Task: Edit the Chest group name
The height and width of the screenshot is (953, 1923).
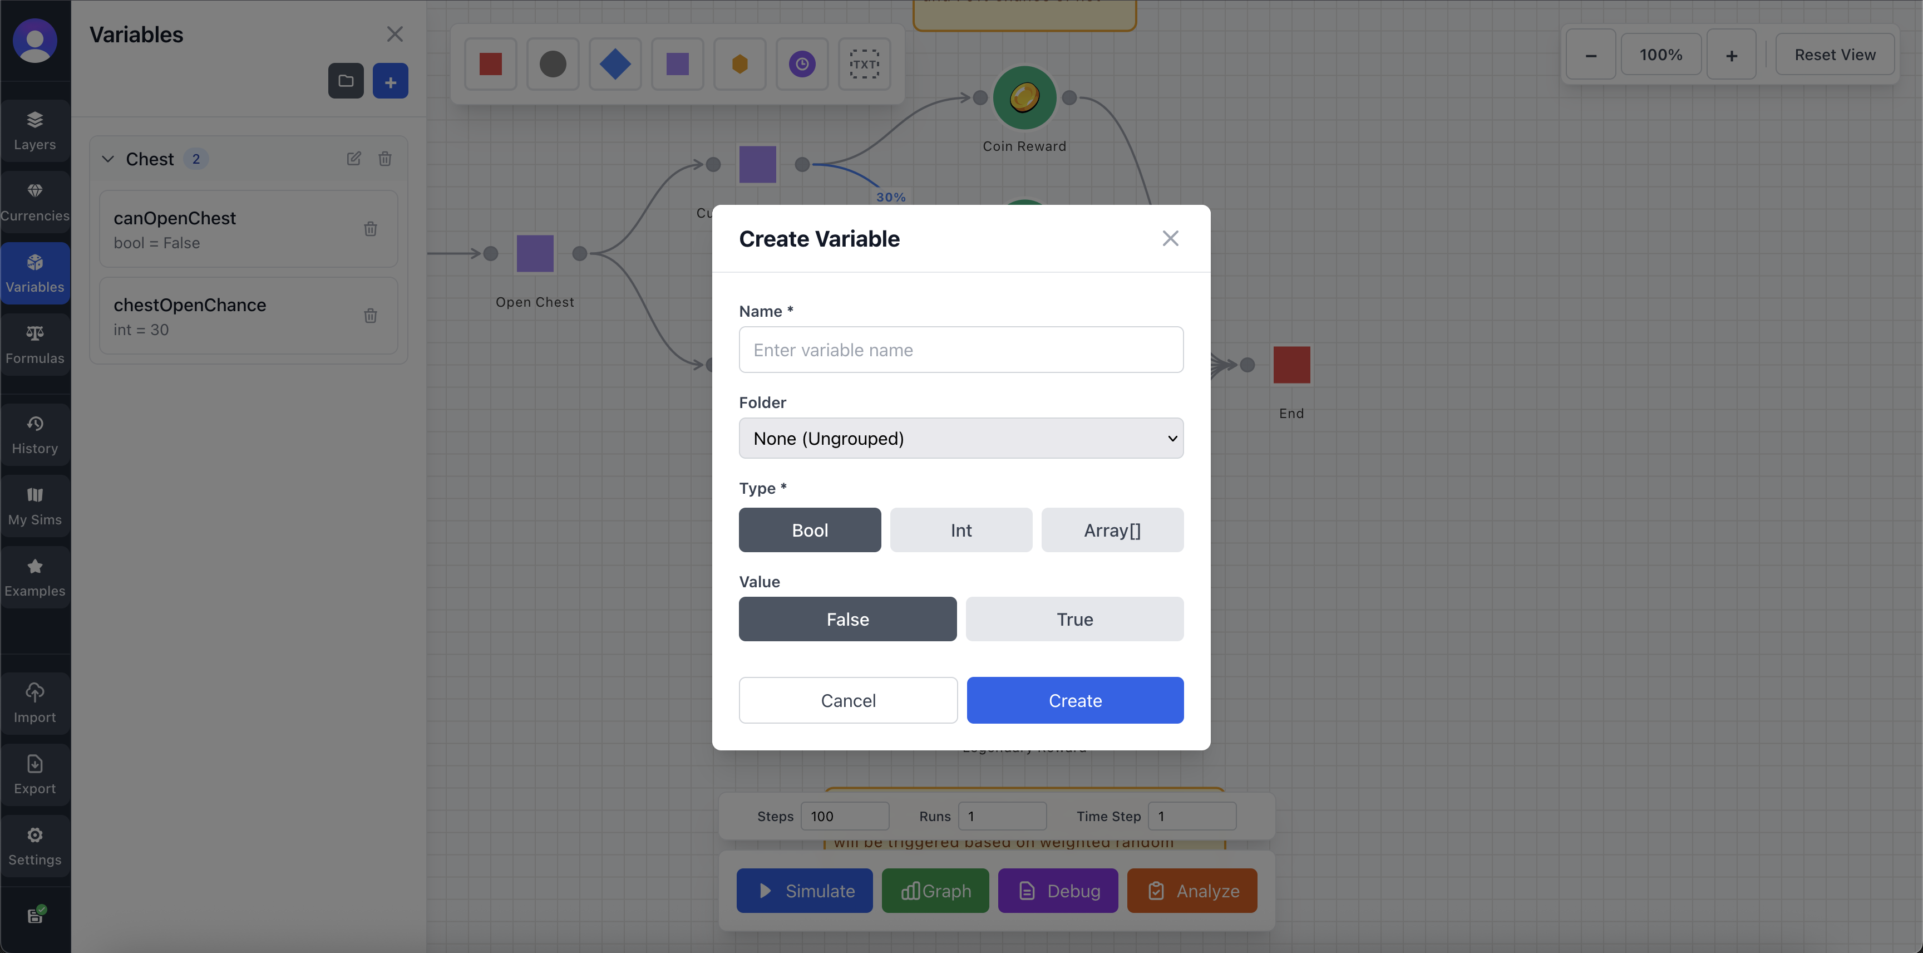Action: point(354,158)
